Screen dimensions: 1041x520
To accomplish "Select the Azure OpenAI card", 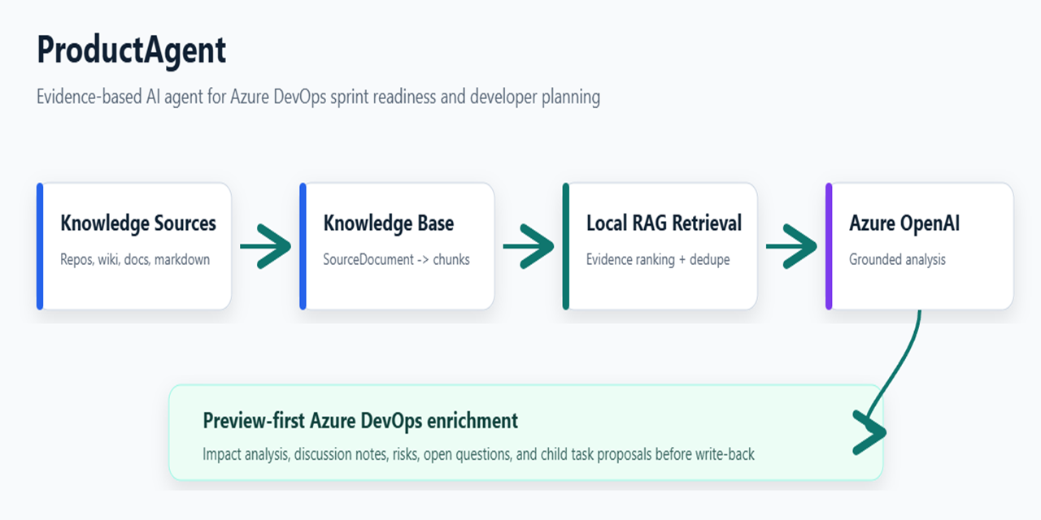I will click(x=920, y=246).
